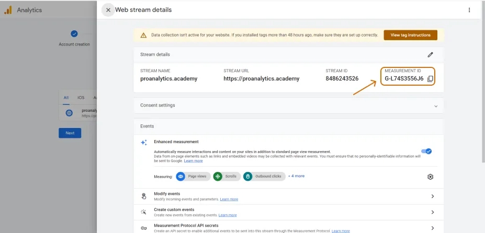Click the Modify events row title
485x233 pixels.
tap(167, 194)
